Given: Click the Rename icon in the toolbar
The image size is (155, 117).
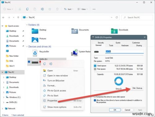Looking at the screenshot, I should (42, 9).
